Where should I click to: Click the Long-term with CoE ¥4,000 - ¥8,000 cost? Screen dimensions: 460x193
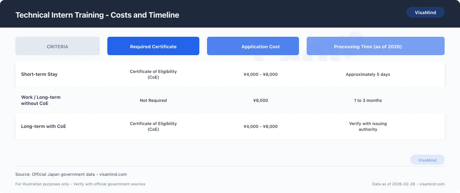(x=261, y=126)
